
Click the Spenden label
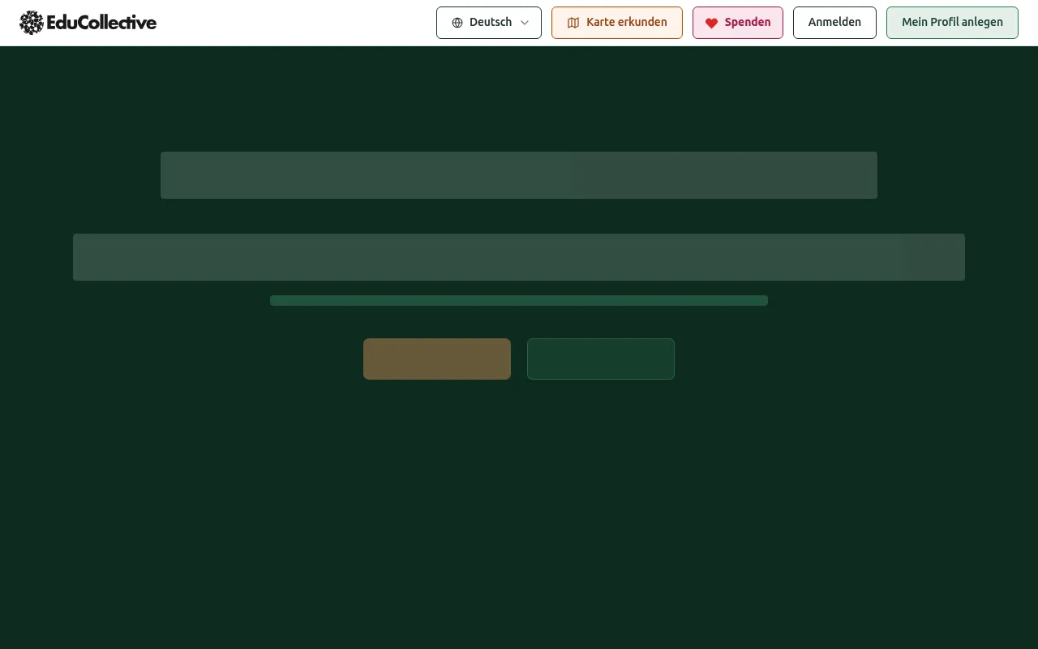(x=748, y=23)
